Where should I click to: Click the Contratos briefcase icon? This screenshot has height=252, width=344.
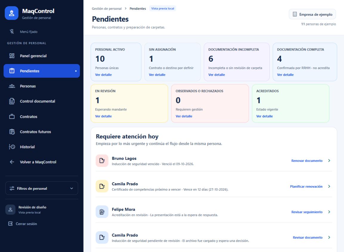[x=12, y=116]
